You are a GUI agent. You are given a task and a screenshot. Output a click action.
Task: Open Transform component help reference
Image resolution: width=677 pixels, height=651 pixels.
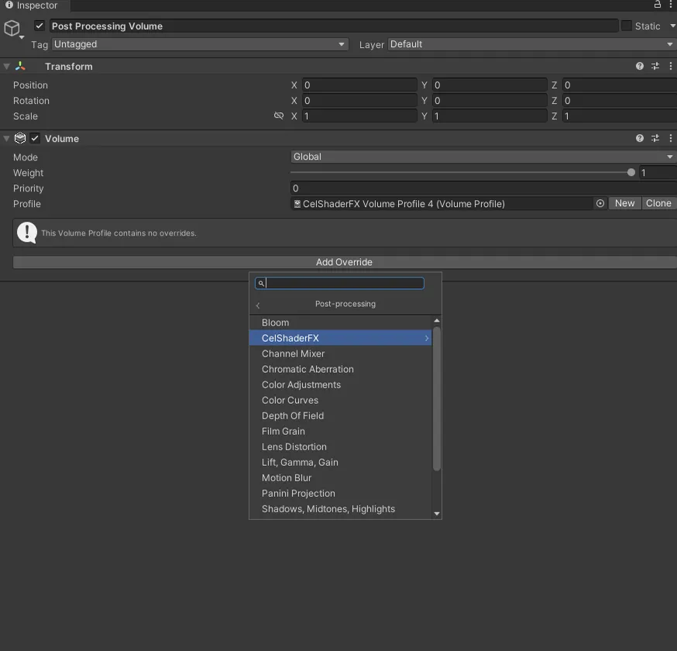point(640,66)
